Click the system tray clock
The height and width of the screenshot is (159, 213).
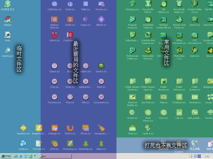(206, 156)
